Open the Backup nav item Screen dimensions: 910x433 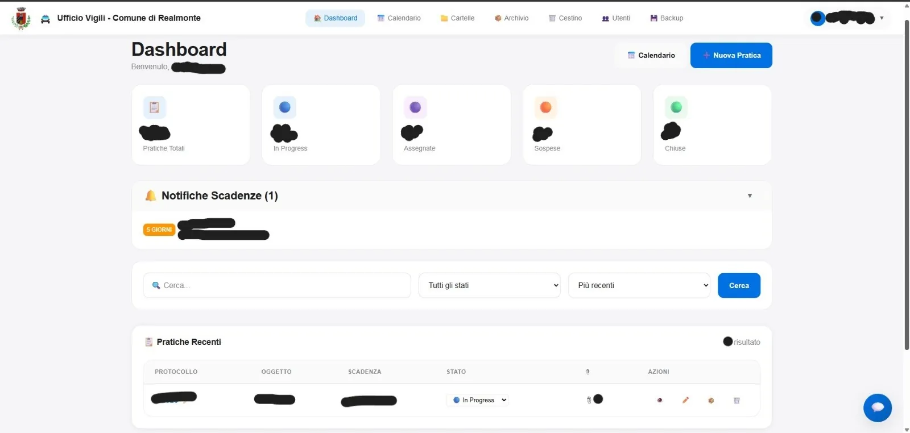[x=667, y=18]
